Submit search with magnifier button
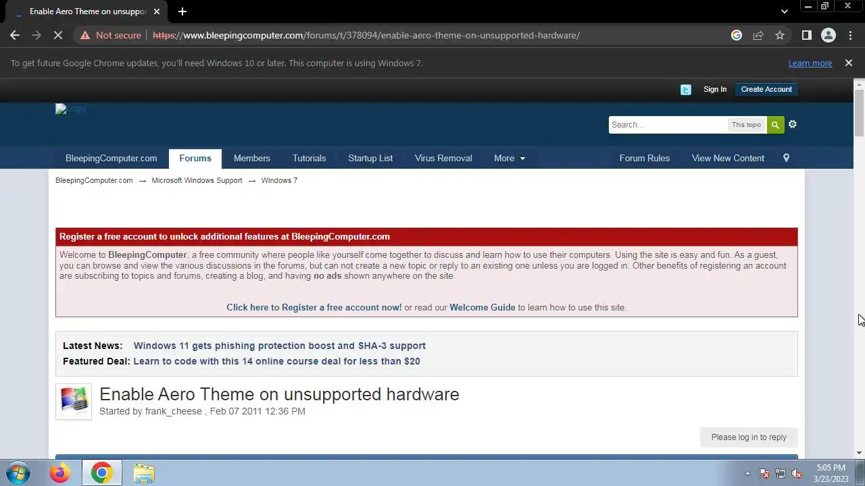Image resolution: width=865 pixels, height=486 pixels. coord(775,124)
